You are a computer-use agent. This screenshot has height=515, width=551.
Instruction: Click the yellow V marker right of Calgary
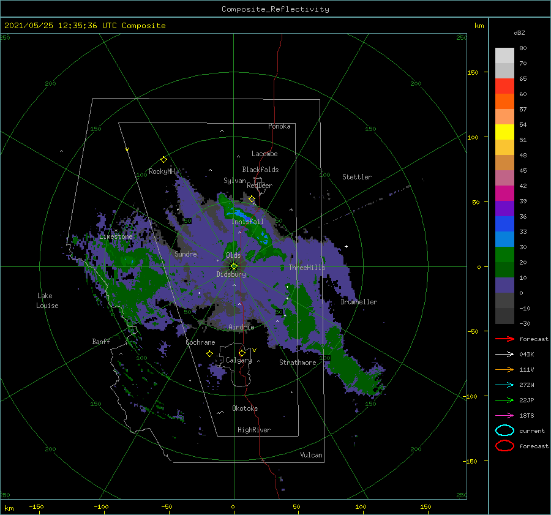255,350
